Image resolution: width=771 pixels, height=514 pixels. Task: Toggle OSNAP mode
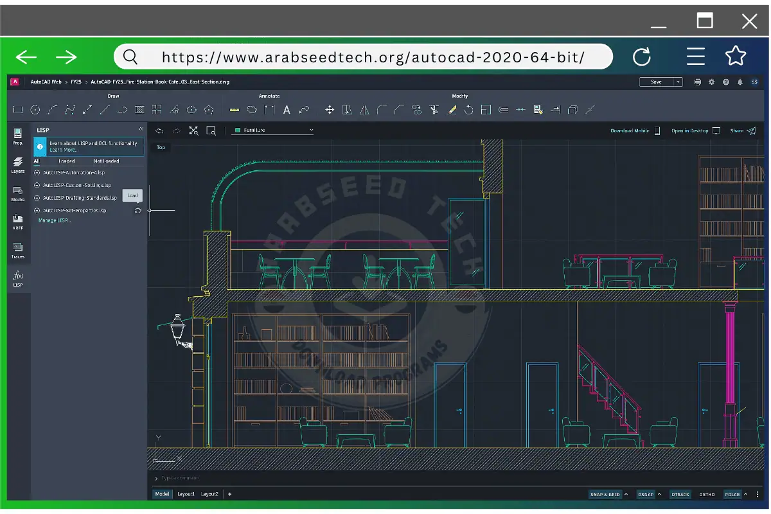tap(646, 494)
